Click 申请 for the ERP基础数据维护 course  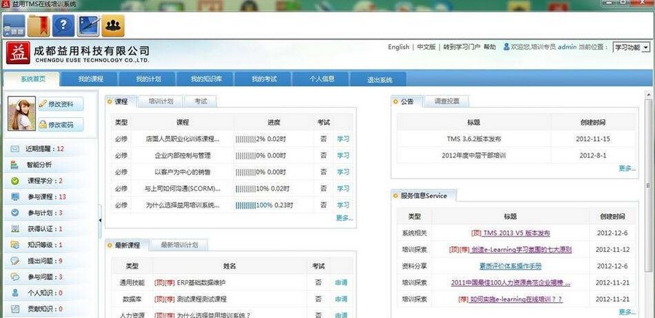click(x=341, y=282)
